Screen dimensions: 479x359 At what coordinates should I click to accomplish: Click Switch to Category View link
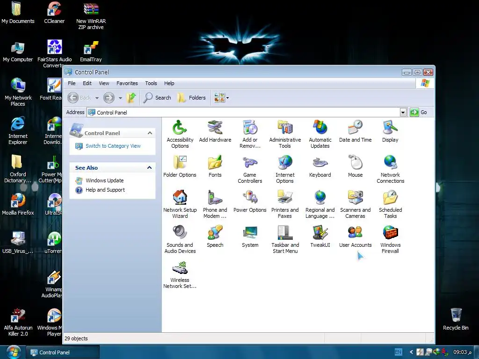(x=113, y=146)
